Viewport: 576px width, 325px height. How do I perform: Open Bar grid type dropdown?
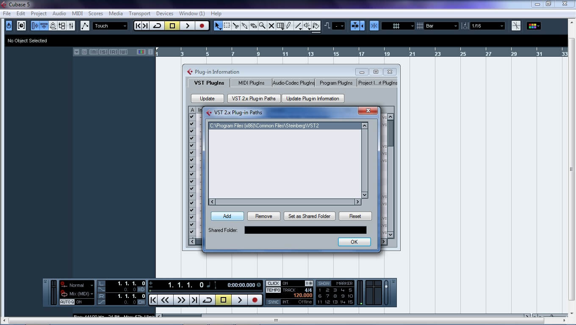(x=442, y=26)
